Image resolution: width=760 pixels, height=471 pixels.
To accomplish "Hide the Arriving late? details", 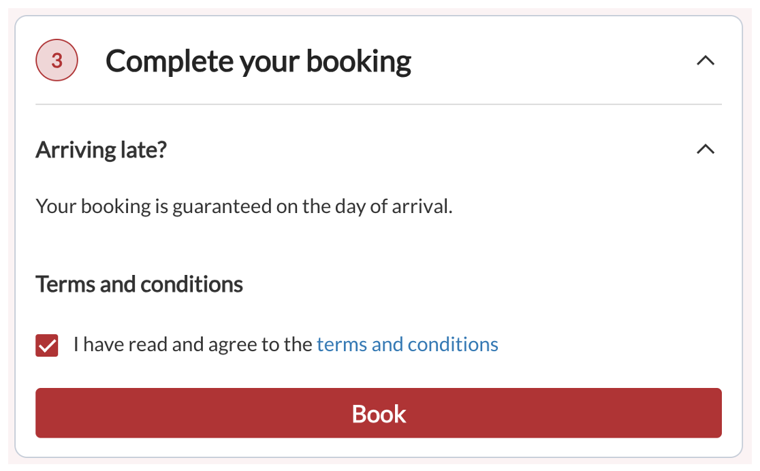I will pyautogui.click(x=706, y=149).
